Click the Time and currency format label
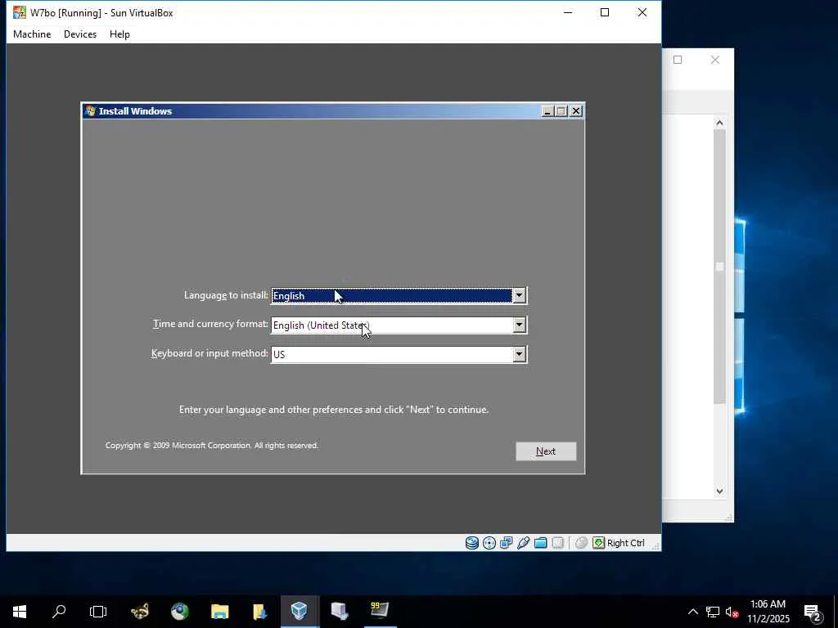Image resolution: width=838 pixels, height=628 pixels. 210,324
